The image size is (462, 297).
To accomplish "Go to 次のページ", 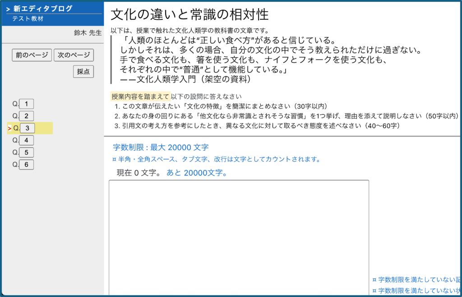I will 74,55.
